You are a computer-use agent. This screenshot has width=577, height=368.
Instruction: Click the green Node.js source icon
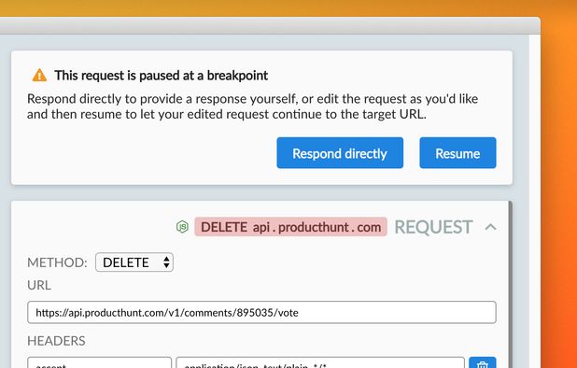[x=182, y=227]
